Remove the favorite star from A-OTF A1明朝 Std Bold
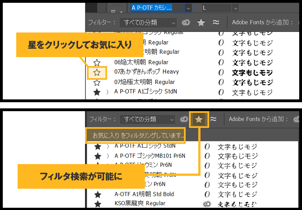 coord(97,194)
